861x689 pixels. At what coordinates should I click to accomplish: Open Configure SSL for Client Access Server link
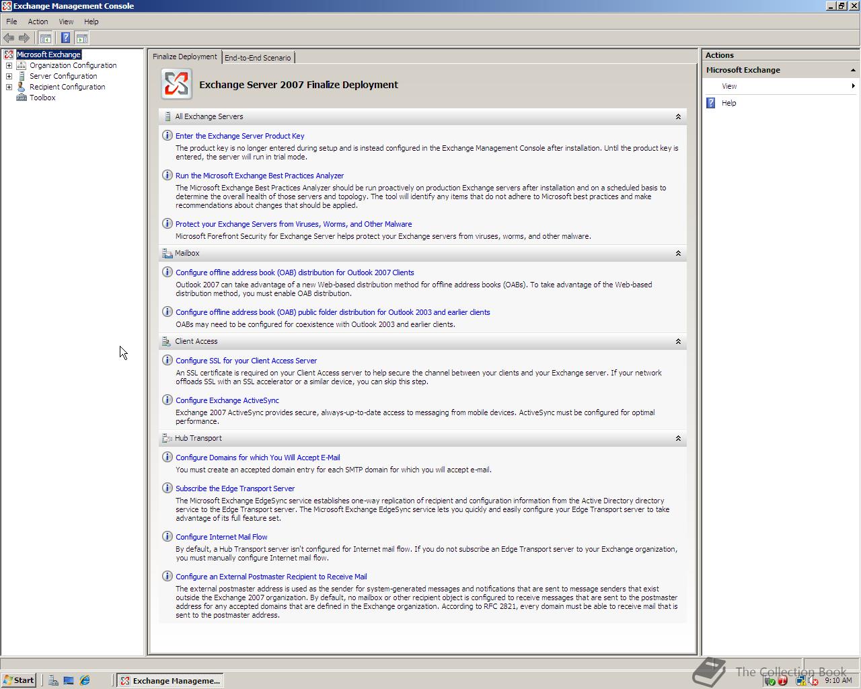coord(246,361)
